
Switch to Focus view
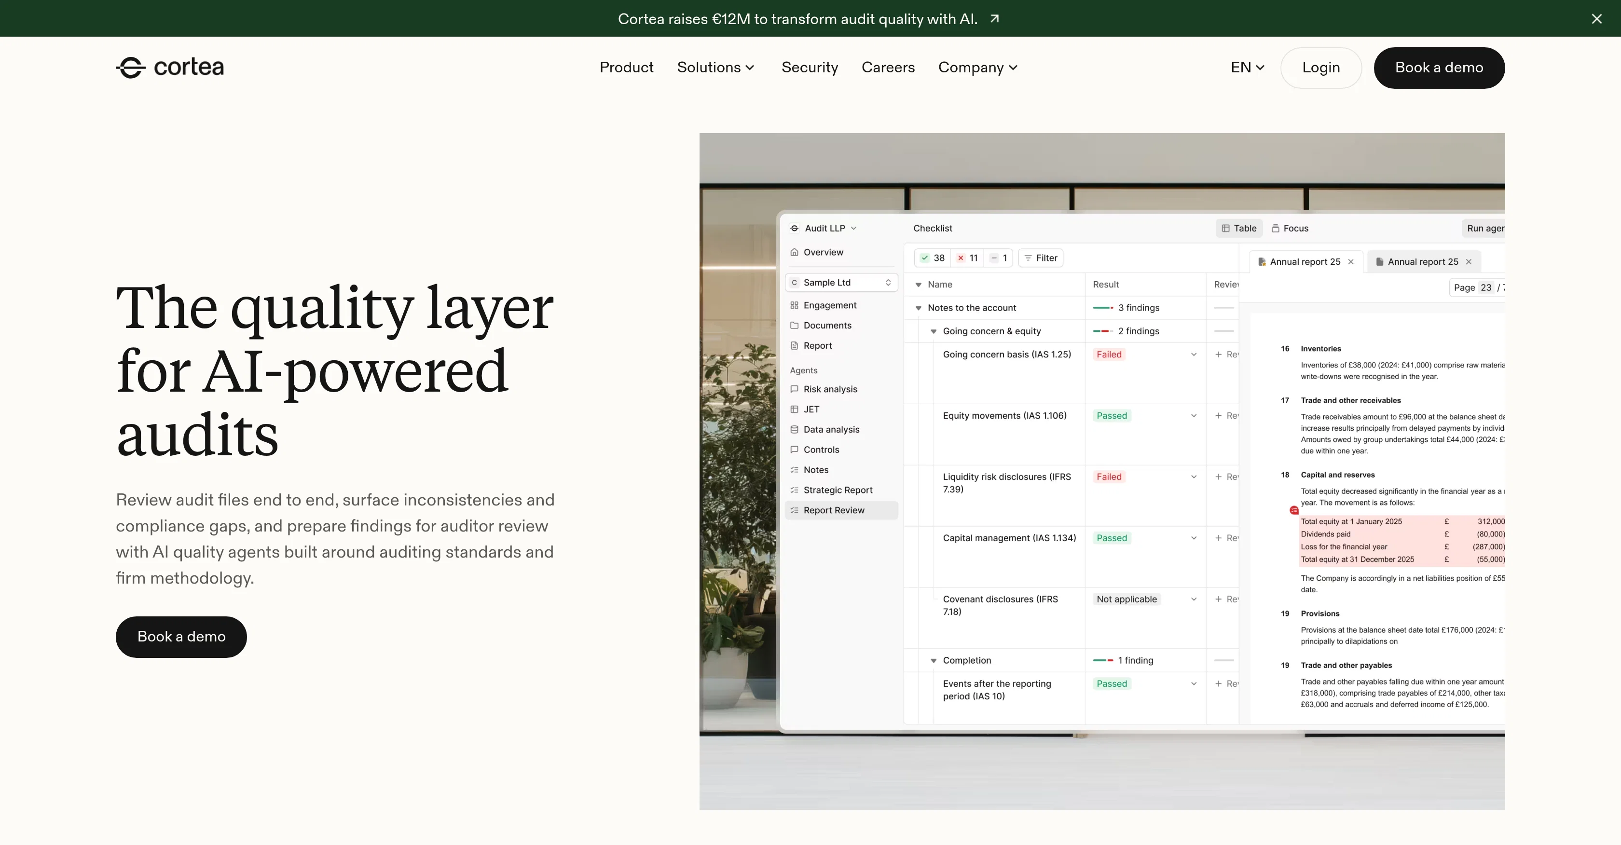pyautogui.click(x=1290, y=229)
